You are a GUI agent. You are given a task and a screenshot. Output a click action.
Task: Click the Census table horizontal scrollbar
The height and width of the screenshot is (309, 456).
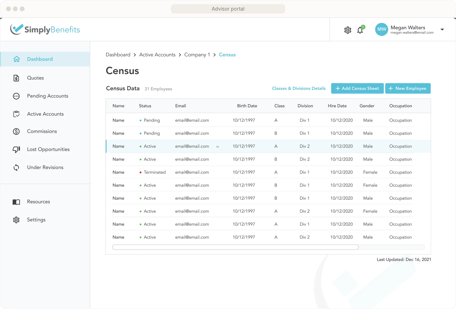click(235, 247)
